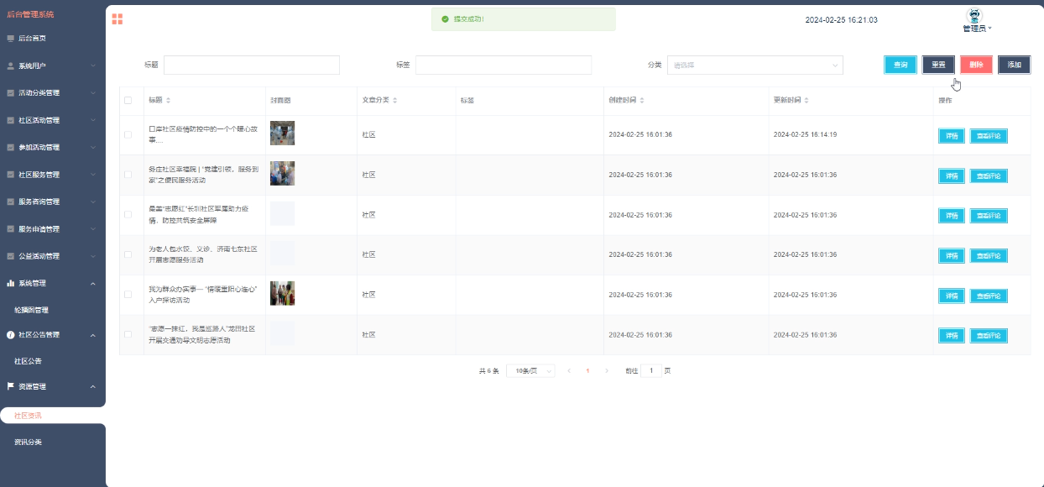This screenshot has width=1044, height=487.
Task: Check row with title mentioning 志愿红
Action: 128,214
